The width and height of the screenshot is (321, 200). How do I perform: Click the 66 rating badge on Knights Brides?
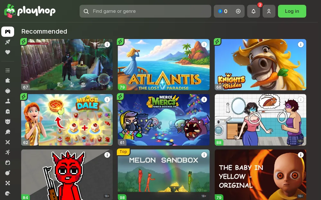click(x=219, y=87)
